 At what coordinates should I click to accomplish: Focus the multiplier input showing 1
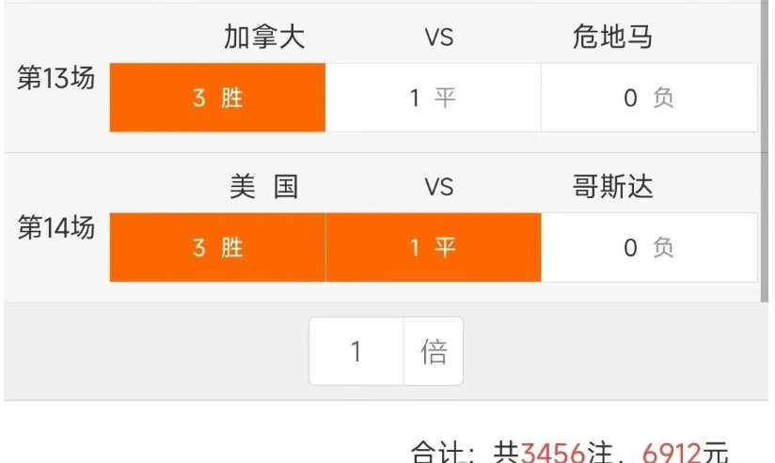coord(356,351)
